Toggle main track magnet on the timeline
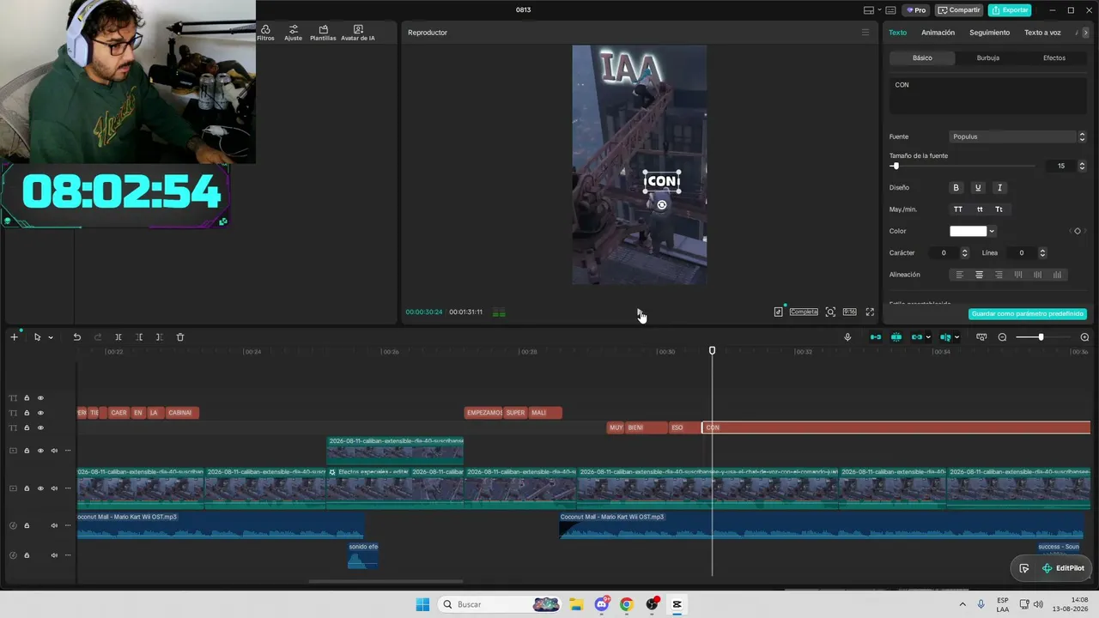Screen dimensions: 1099x618 point(876,337)
